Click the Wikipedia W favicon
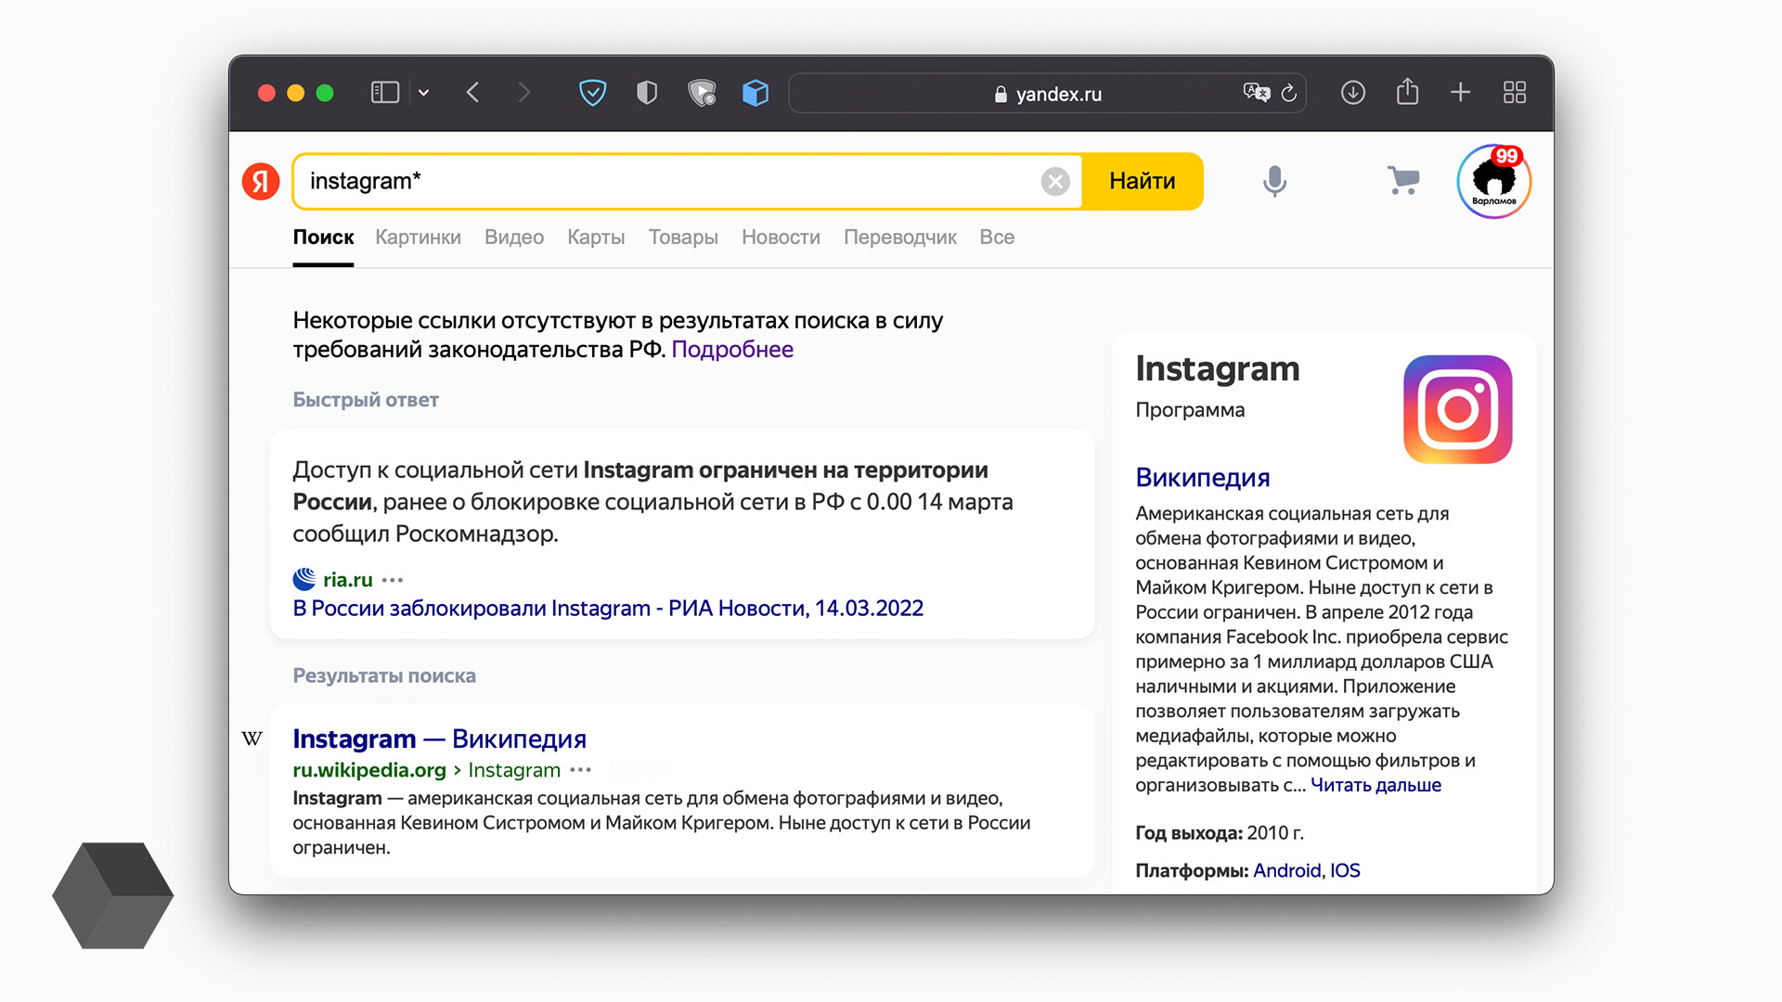Image resolution: width=1782 pixels, height=1002 pixels. [x=252, y=739]
